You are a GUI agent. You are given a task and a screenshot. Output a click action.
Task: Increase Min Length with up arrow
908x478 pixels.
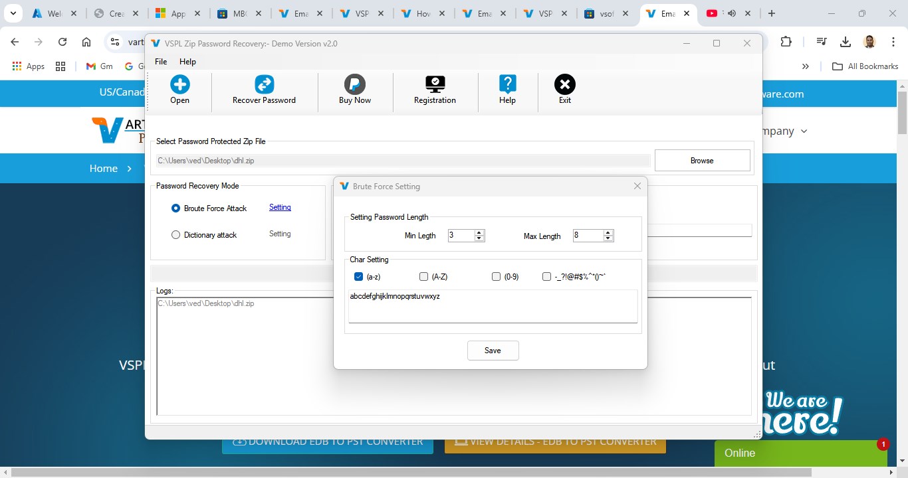click(479, 232)
